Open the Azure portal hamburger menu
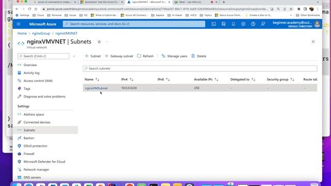This screenshot has height=186, width=331. pos(19,24)
